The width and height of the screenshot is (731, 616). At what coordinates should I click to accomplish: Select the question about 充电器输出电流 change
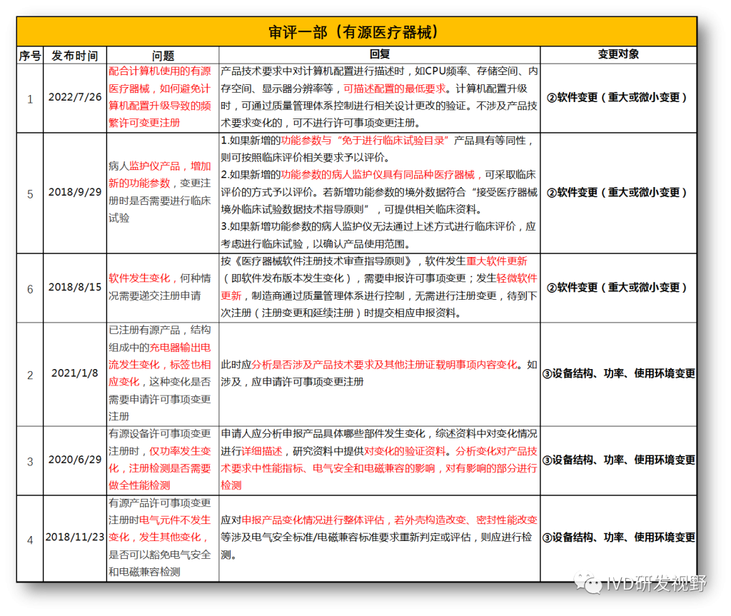(x=163, y=374)
